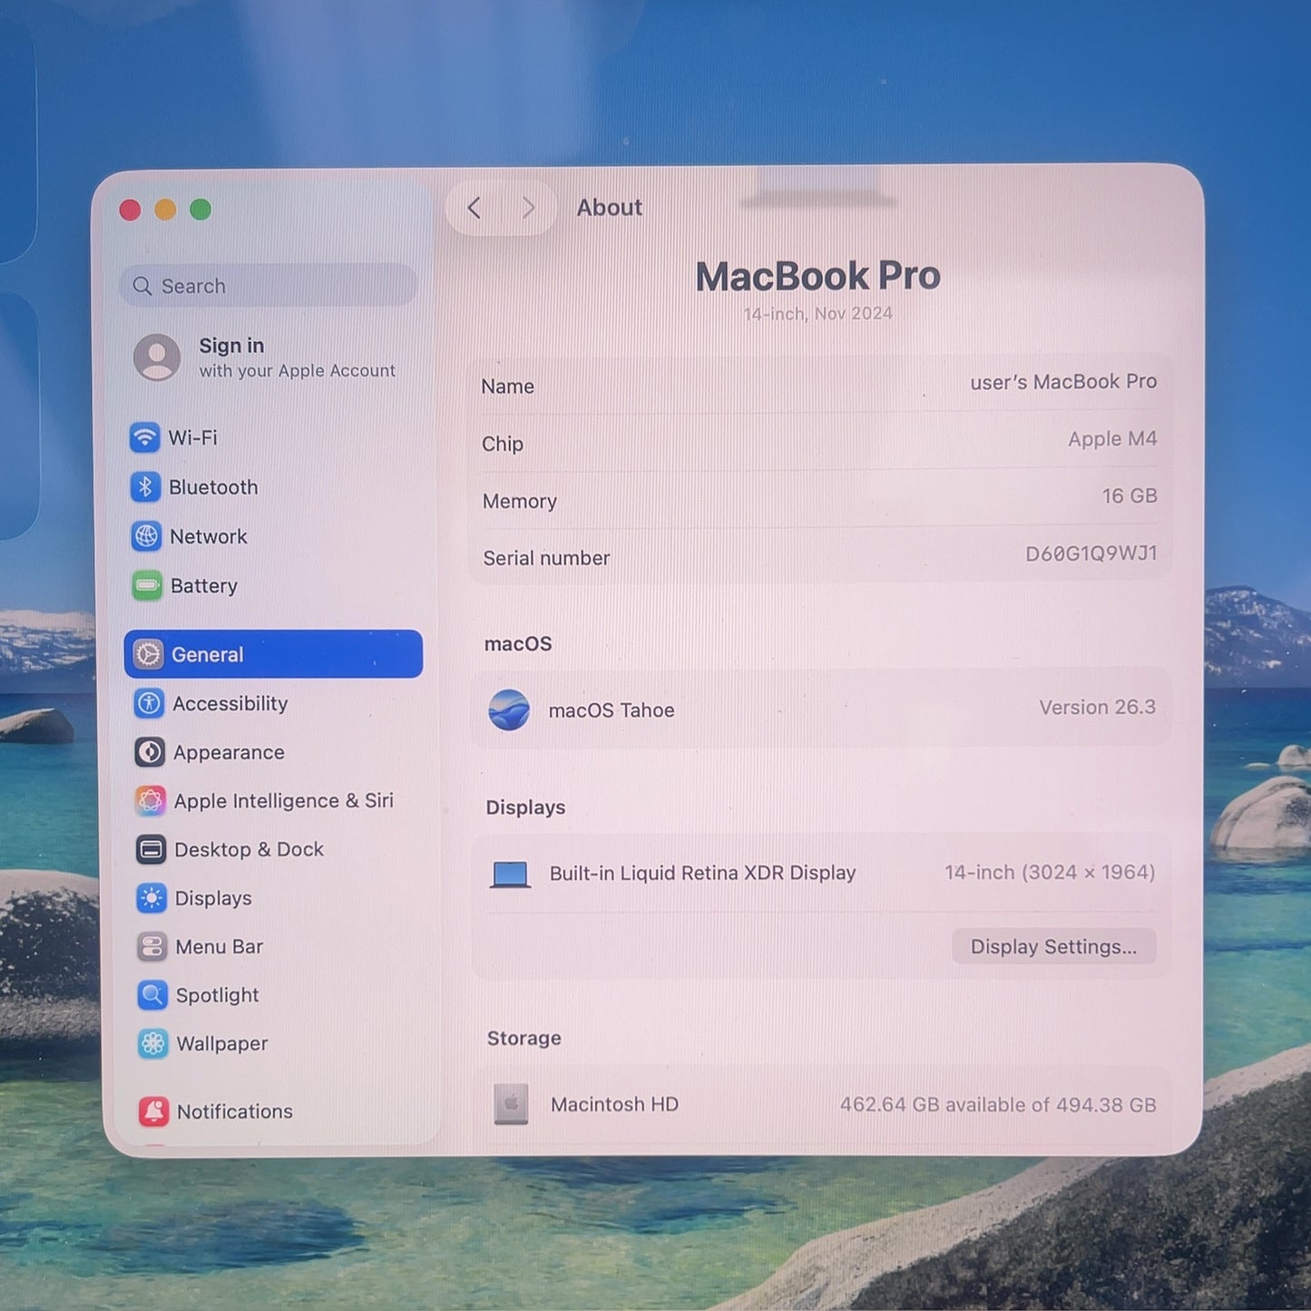Screen dimensions: 1311x1311
Task: Click the General gear icon
Action: coord(148,654)
